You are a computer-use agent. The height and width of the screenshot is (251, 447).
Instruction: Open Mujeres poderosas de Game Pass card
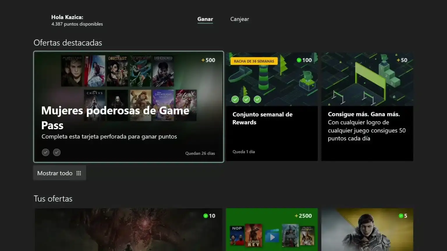pyautogui.click(x=129, y=107)
